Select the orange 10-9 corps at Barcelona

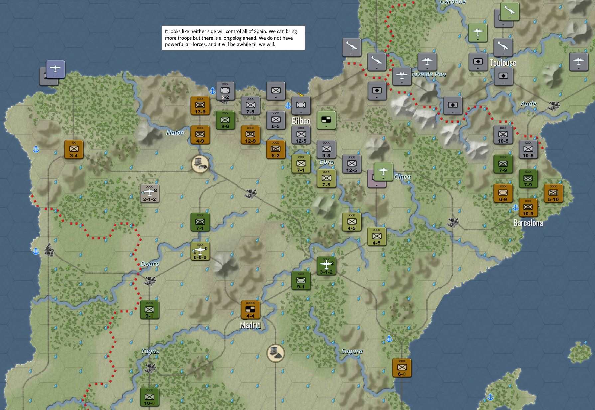[x=528, y=208]
